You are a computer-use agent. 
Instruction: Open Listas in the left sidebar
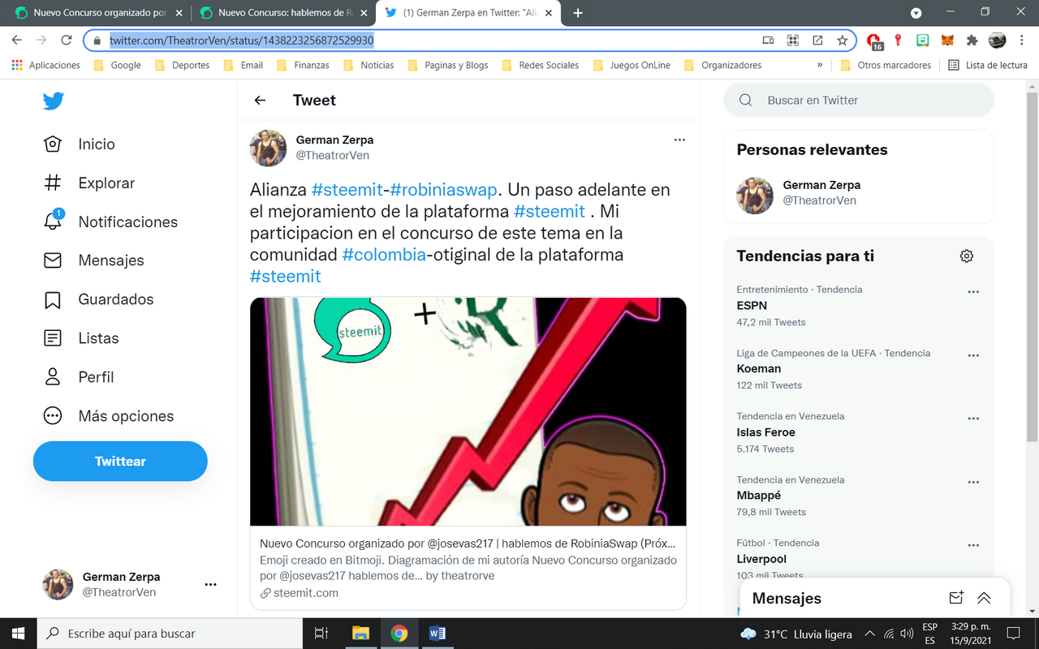click(x=81, y=338)
